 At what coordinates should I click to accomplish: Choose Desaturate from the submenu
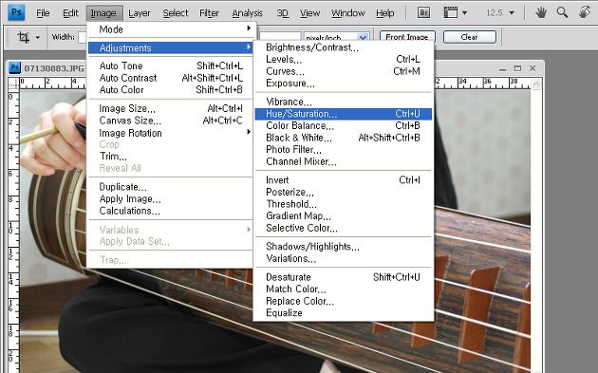344,277
